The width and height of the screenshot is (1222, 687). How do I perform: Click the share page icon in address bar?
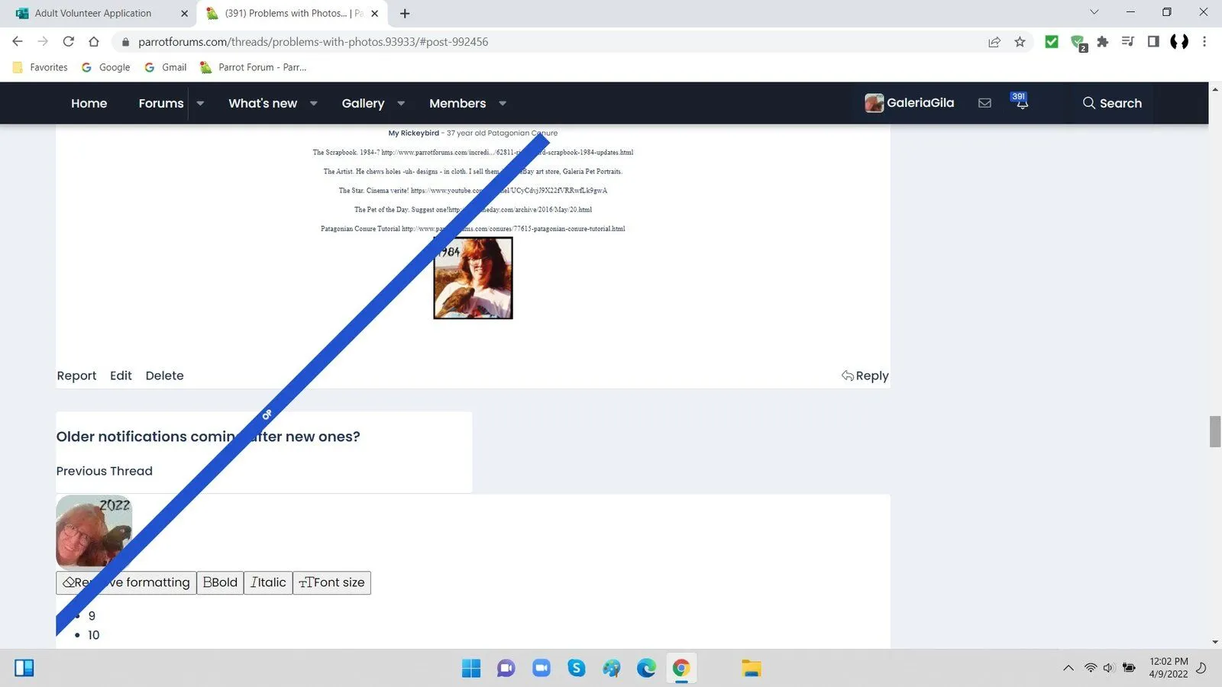994,42
